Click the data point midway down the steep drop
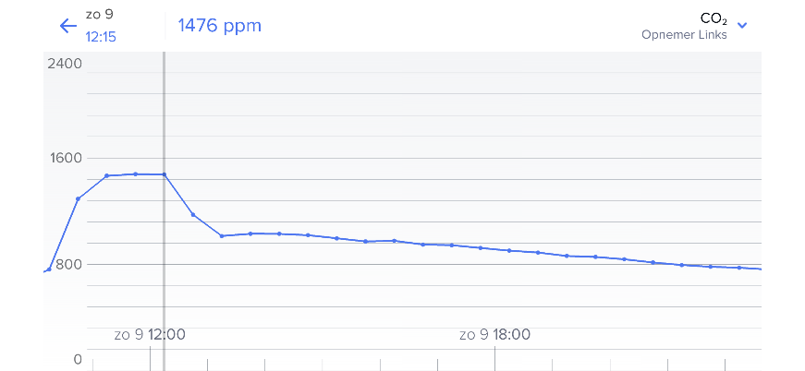Image resolution: width=805 pixels, height=371 pixels. click(x=193, y=215)
